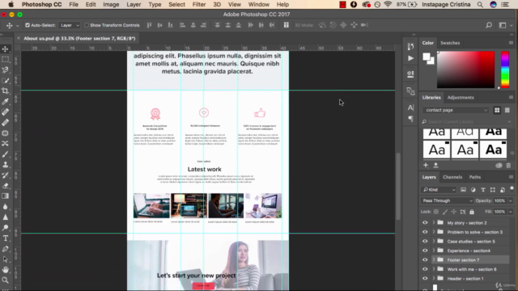
Task: Hide Footer section 7 group
Action: click(x=425, y=260)
